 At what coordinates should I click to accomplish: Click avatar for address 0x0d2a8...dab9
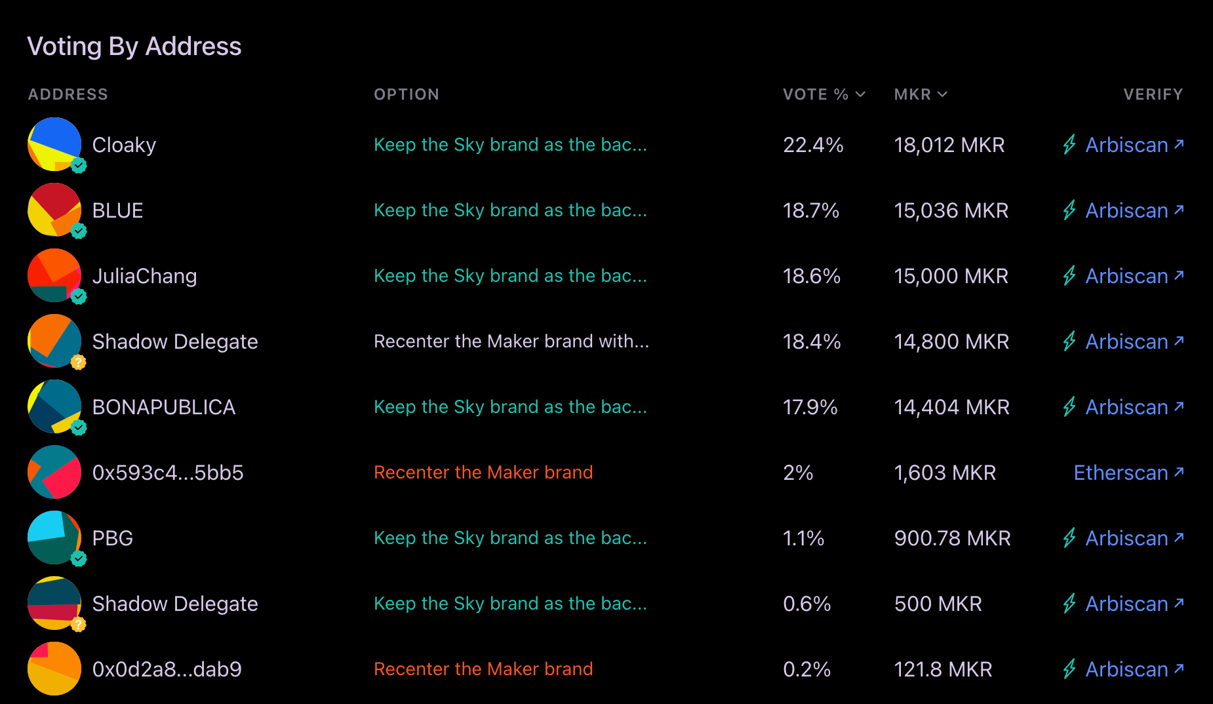coord(54,669)
